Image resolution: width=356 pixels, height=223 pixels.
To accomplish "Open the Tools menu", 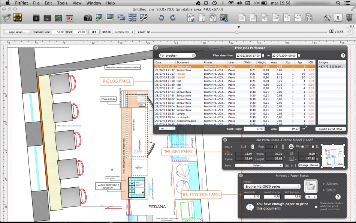I will pos(62,3).
